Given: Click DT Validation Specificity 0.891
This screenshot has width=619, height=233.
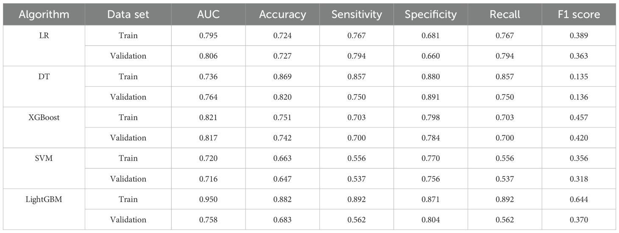Looking at the screenshot, I should point(430,97).
